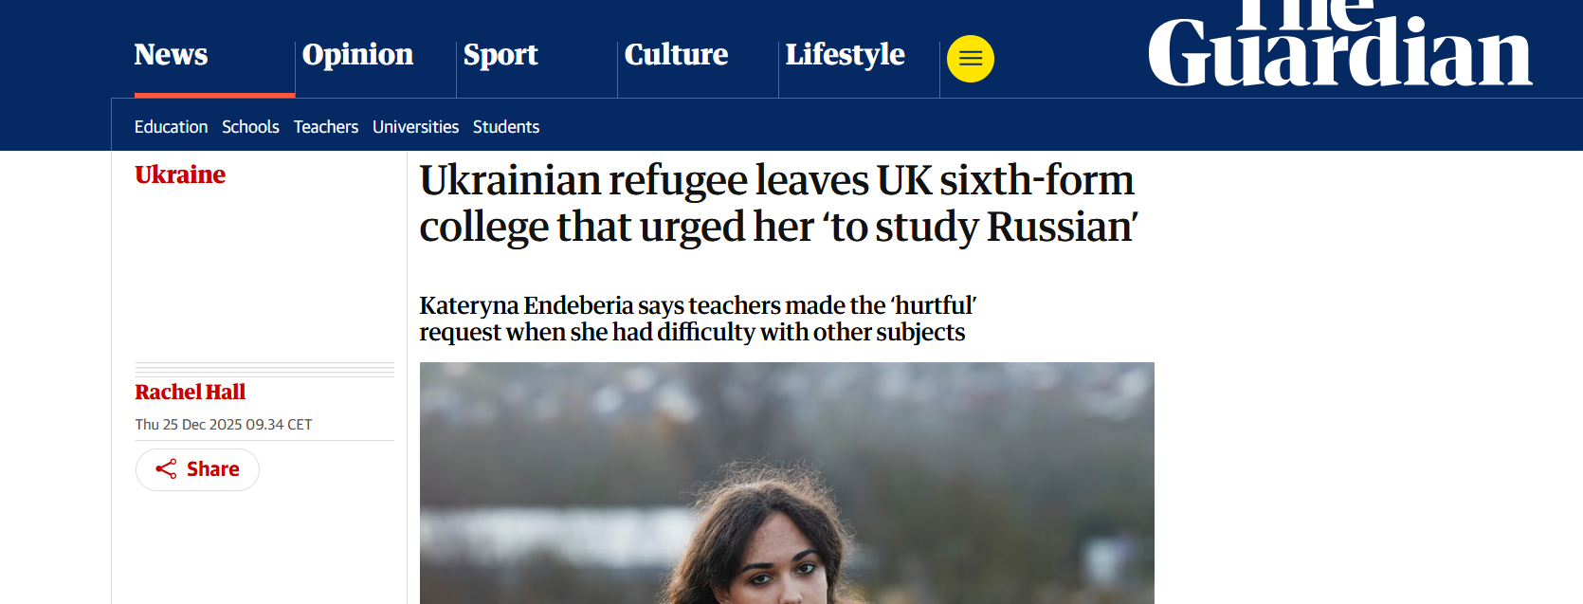Navigate to the Lifestyle section
This screenshot has height=604, width=1583.
(x=845, y=55)
